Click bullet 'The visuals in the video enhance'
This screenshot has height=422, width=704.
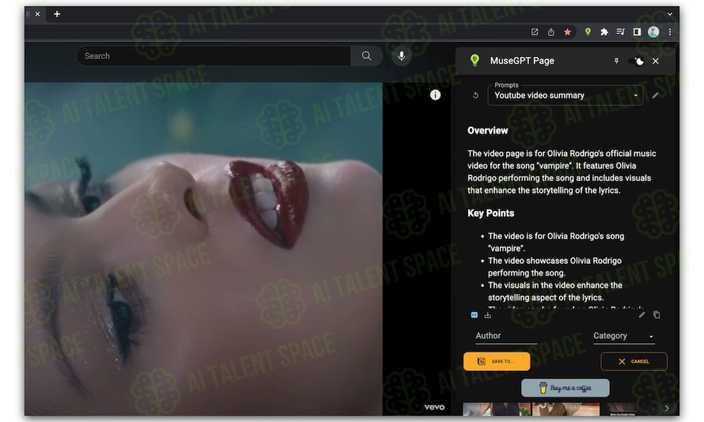point(555,291)
